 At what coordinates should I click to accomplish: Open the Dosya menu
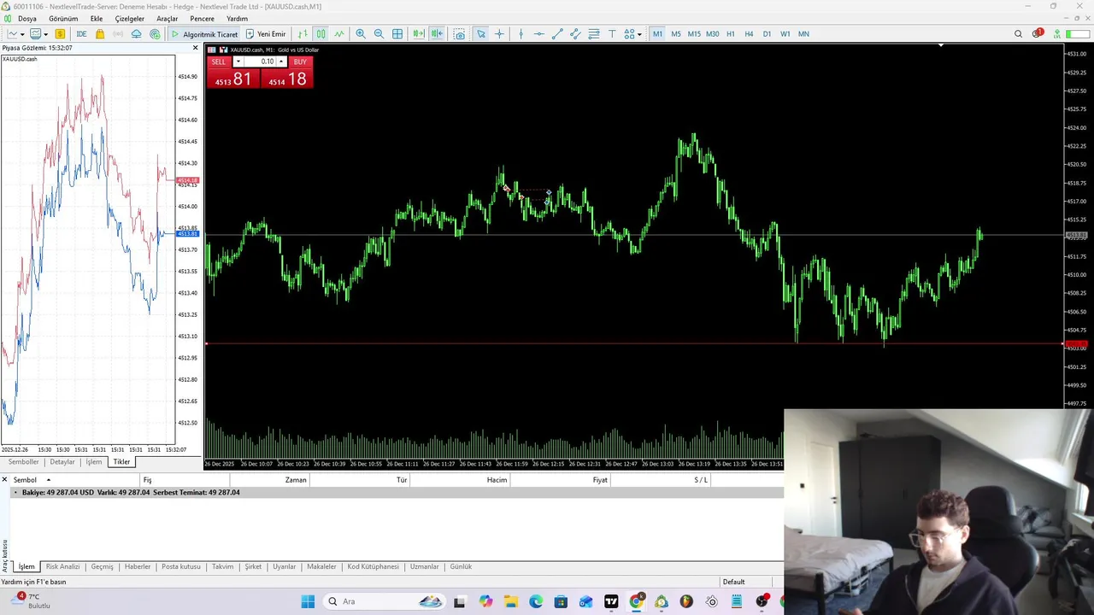27,19
